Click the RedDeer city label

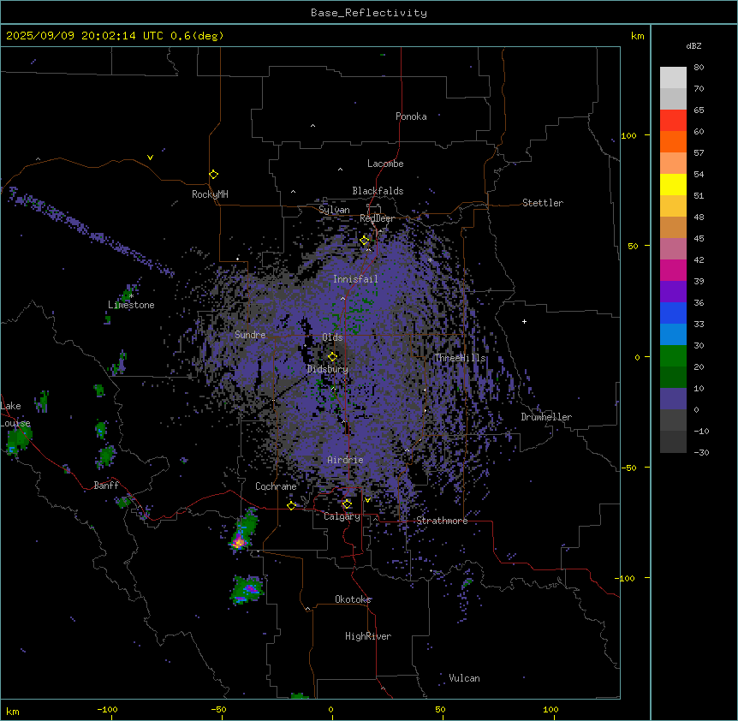[377, 218]
